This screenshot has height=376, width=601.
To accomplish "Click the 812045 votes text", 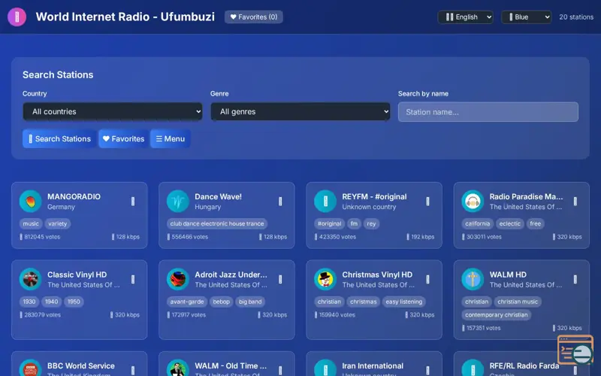I will pos(40,237).
